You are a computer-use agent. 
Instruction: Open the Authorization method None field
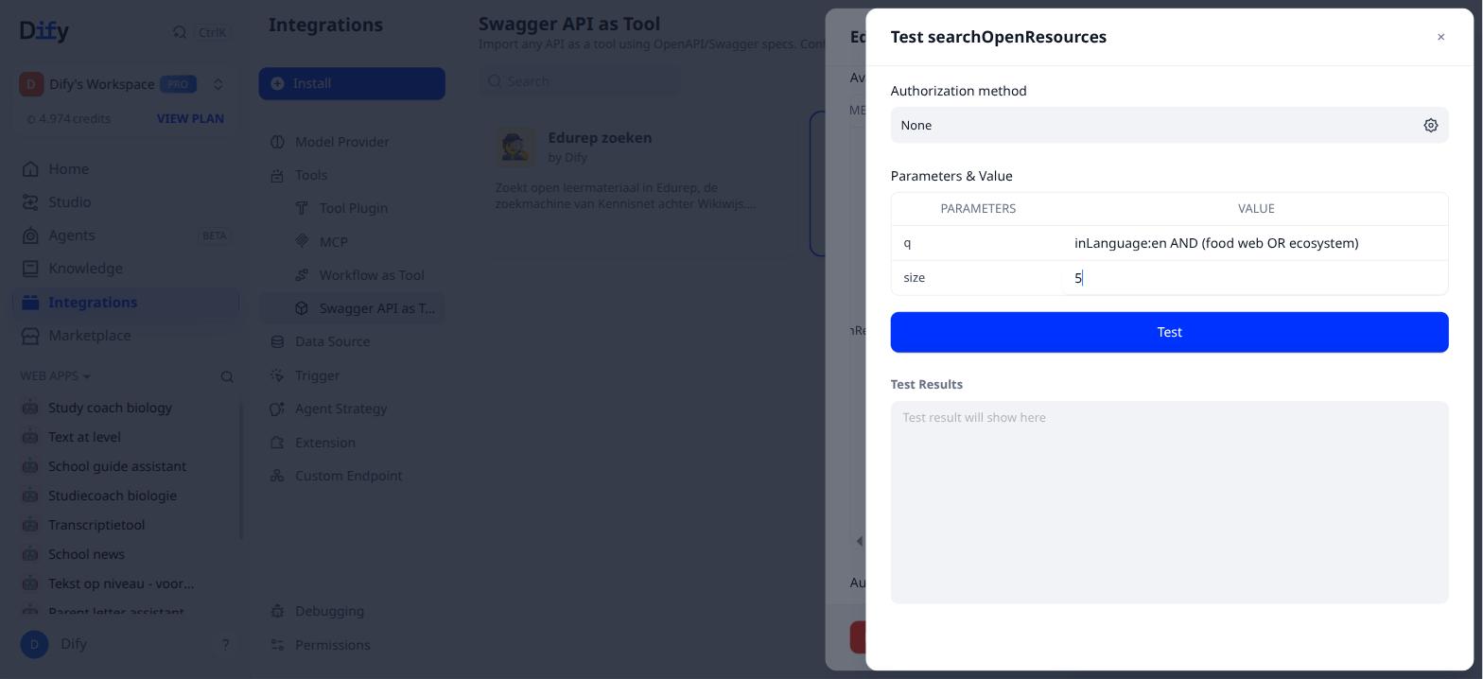[1169, 125]
